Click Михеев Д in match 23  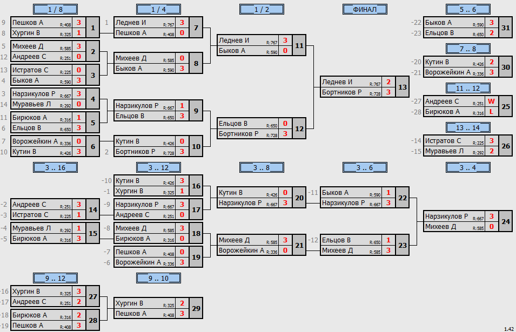click(337, 250)
